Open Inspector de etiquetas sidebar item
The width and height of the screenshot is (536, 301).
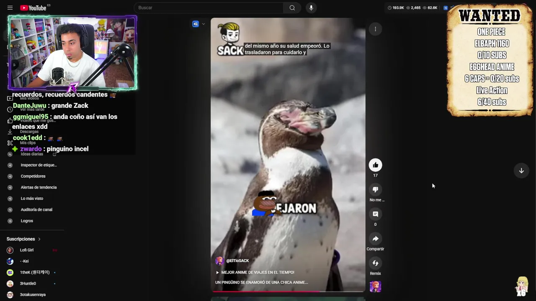[x=39, y=165]
